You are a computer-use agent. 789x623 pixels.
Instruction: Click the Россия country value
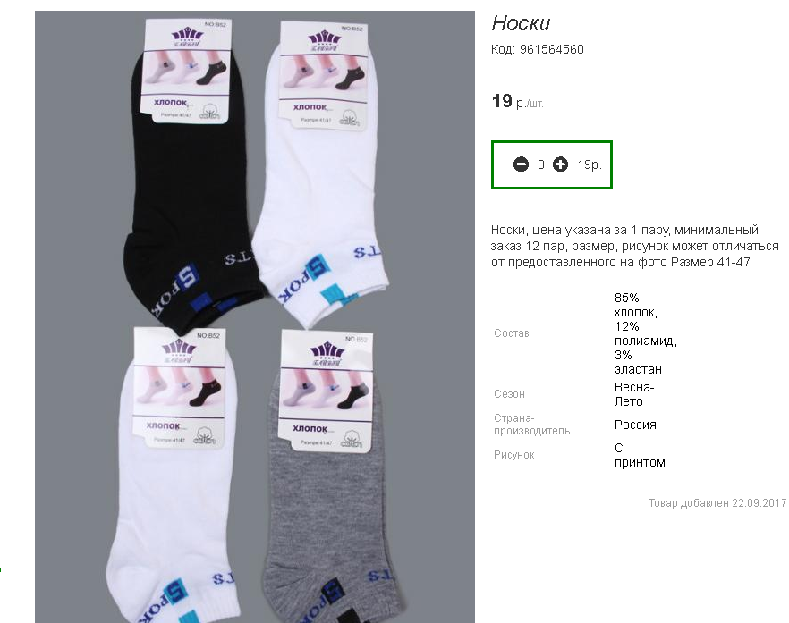click(635, 425)
